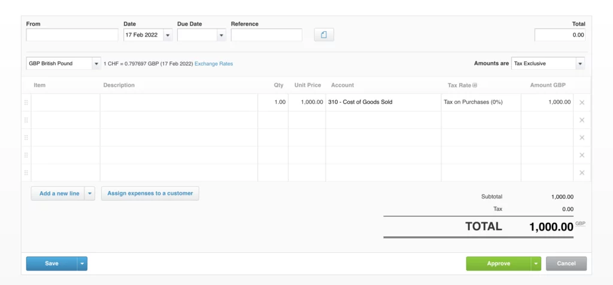The image size is (613, 285).
Task: Open the Exchange Rates link
Action: [x=214, y=64]
